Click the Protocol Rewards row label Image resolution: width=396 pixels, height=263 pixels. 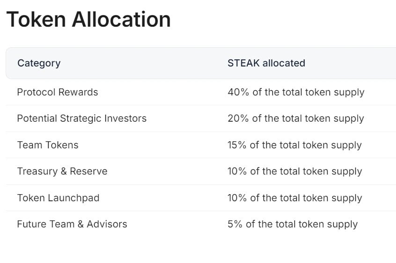point(57,92)
